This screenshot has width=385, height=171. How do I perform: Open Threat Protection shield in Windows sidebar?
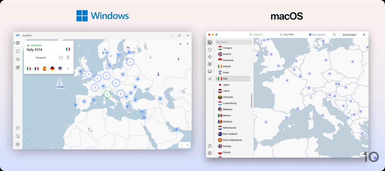tap(17, 51)
